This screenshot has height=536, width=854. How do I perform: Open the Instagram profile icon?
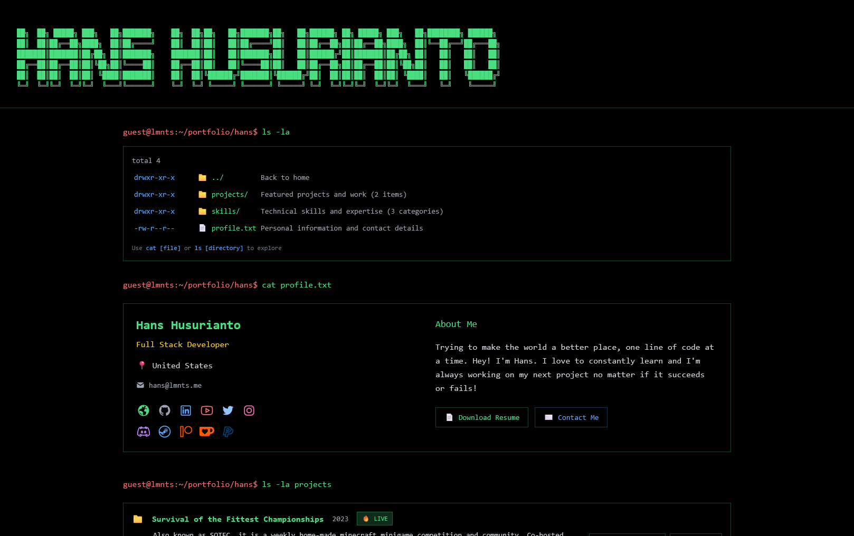[249, 410]
